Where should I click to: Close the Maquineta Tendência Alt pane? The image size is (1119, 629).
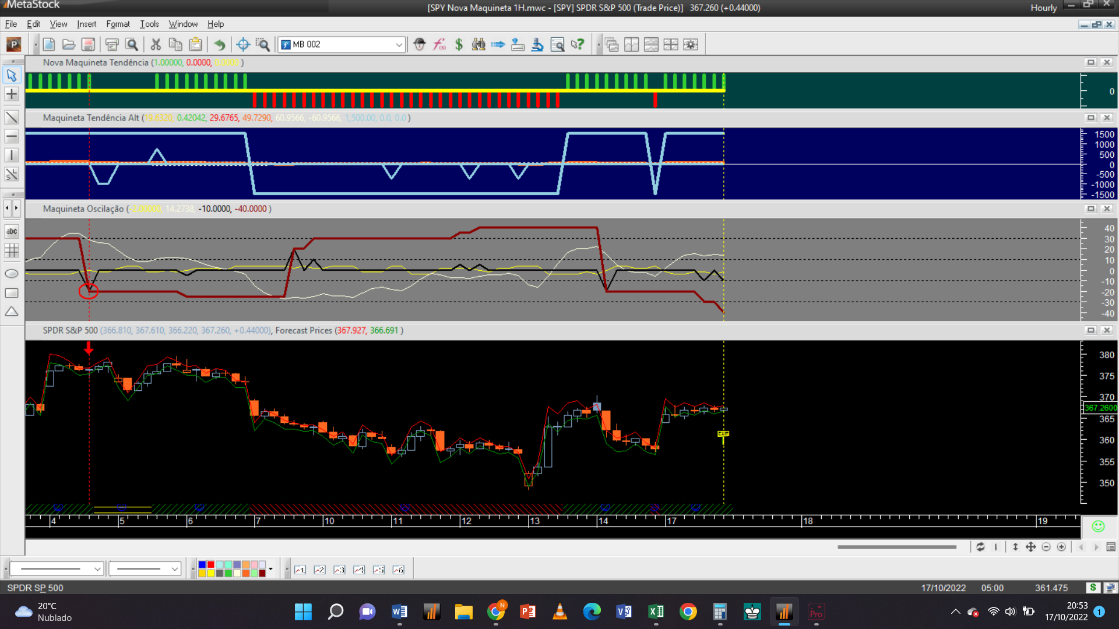click(1107, 118)
